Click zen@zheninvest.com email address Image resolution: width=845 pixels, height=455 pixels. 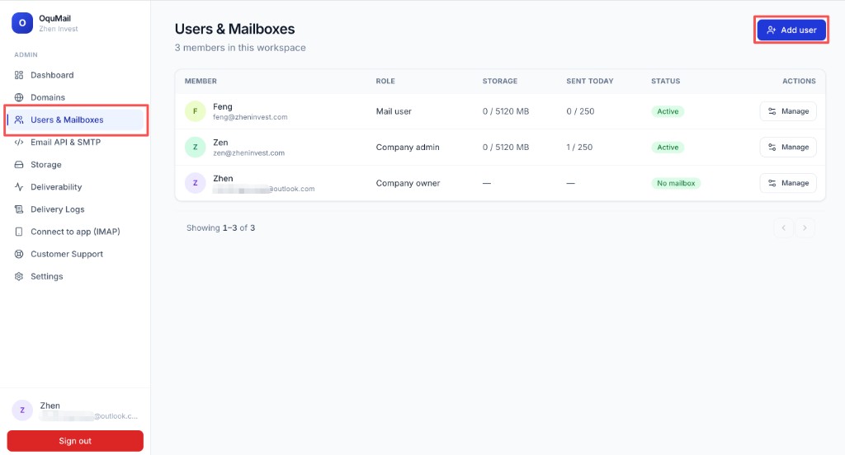(248, 153)
